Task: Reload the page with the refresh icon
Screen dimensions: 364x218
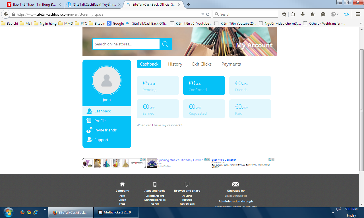Action: click(x=208, y=14)
